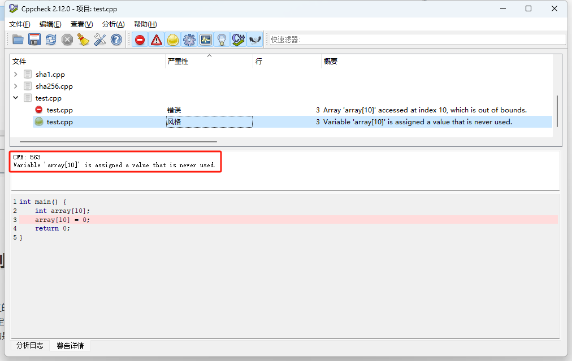Viewport: 572px width, 361px height.
Task: Switch to the 警告详情 tab
Action: click(x=71, y=346)
